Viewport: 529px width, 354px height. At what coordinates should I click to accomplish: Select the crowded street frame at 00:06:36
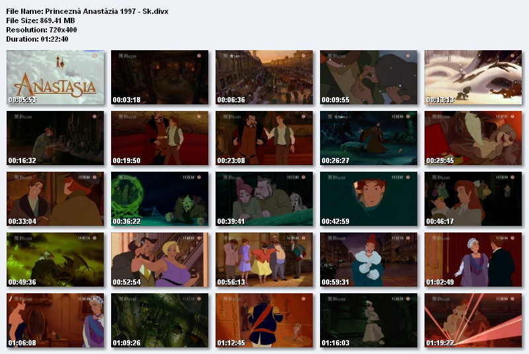(x=264, y=77)
